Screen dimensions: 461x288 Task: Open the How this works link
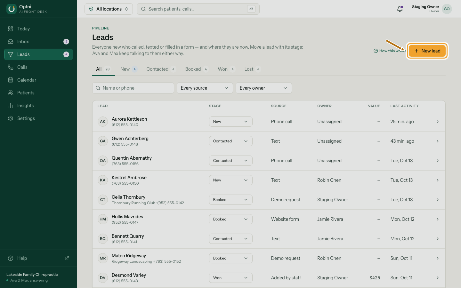pos(390,51)
